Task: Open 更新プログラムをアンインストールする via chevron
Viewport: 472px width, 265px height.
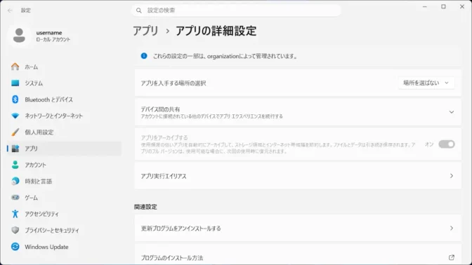Action: click(x=451, y=229)
